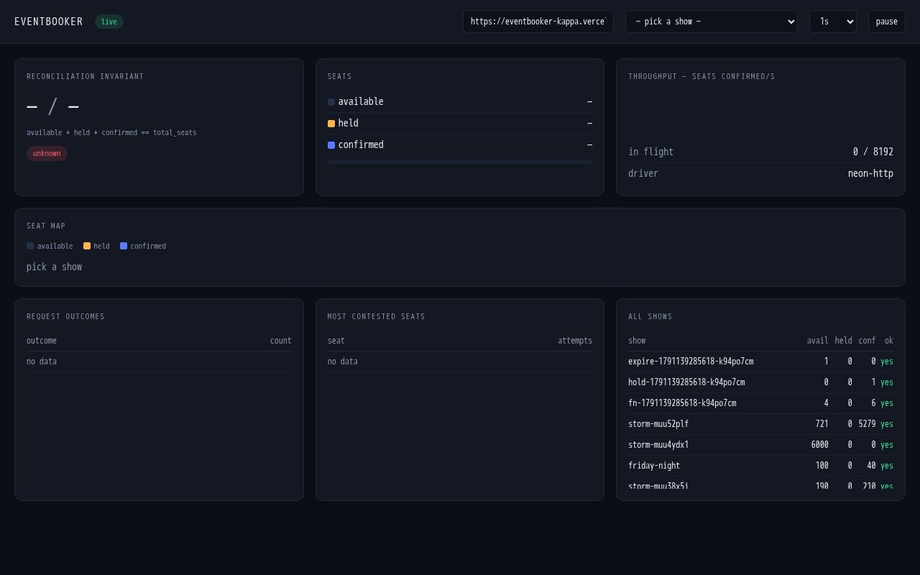Viewport: 920px width, 575px height.
Task: Click the red 'unknown' status badge
Action: tap(47, 153)
